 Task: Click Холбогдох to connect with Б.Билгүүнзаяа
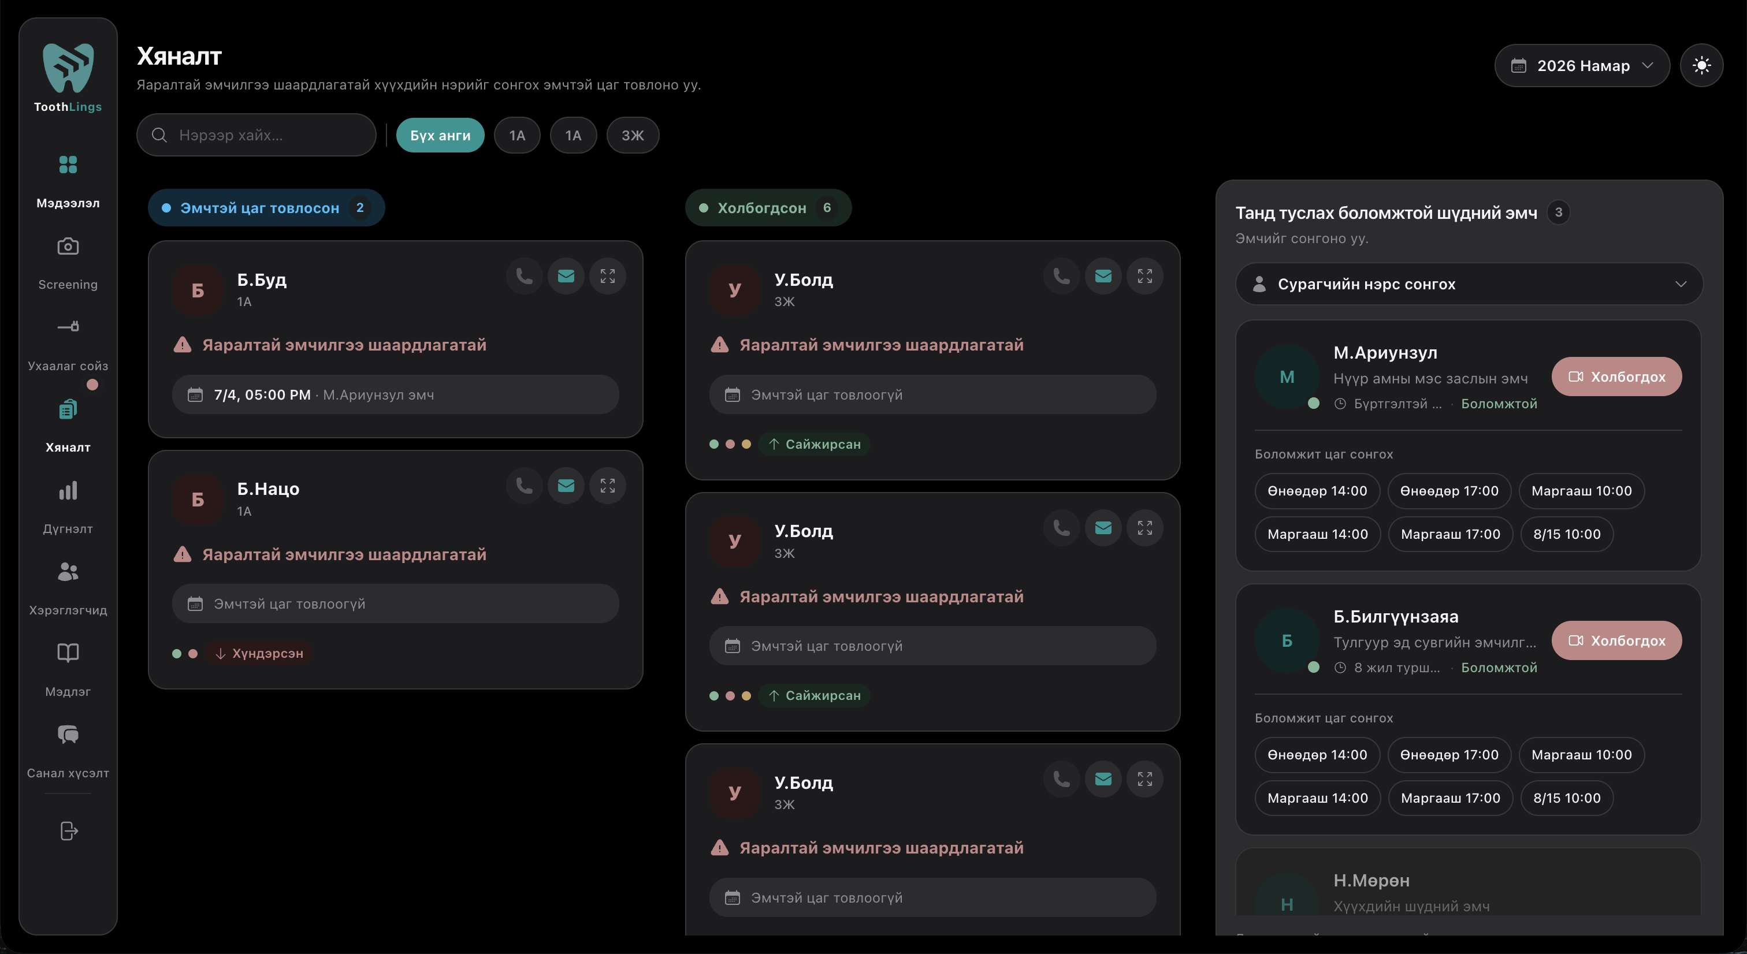pos(1617,641)
